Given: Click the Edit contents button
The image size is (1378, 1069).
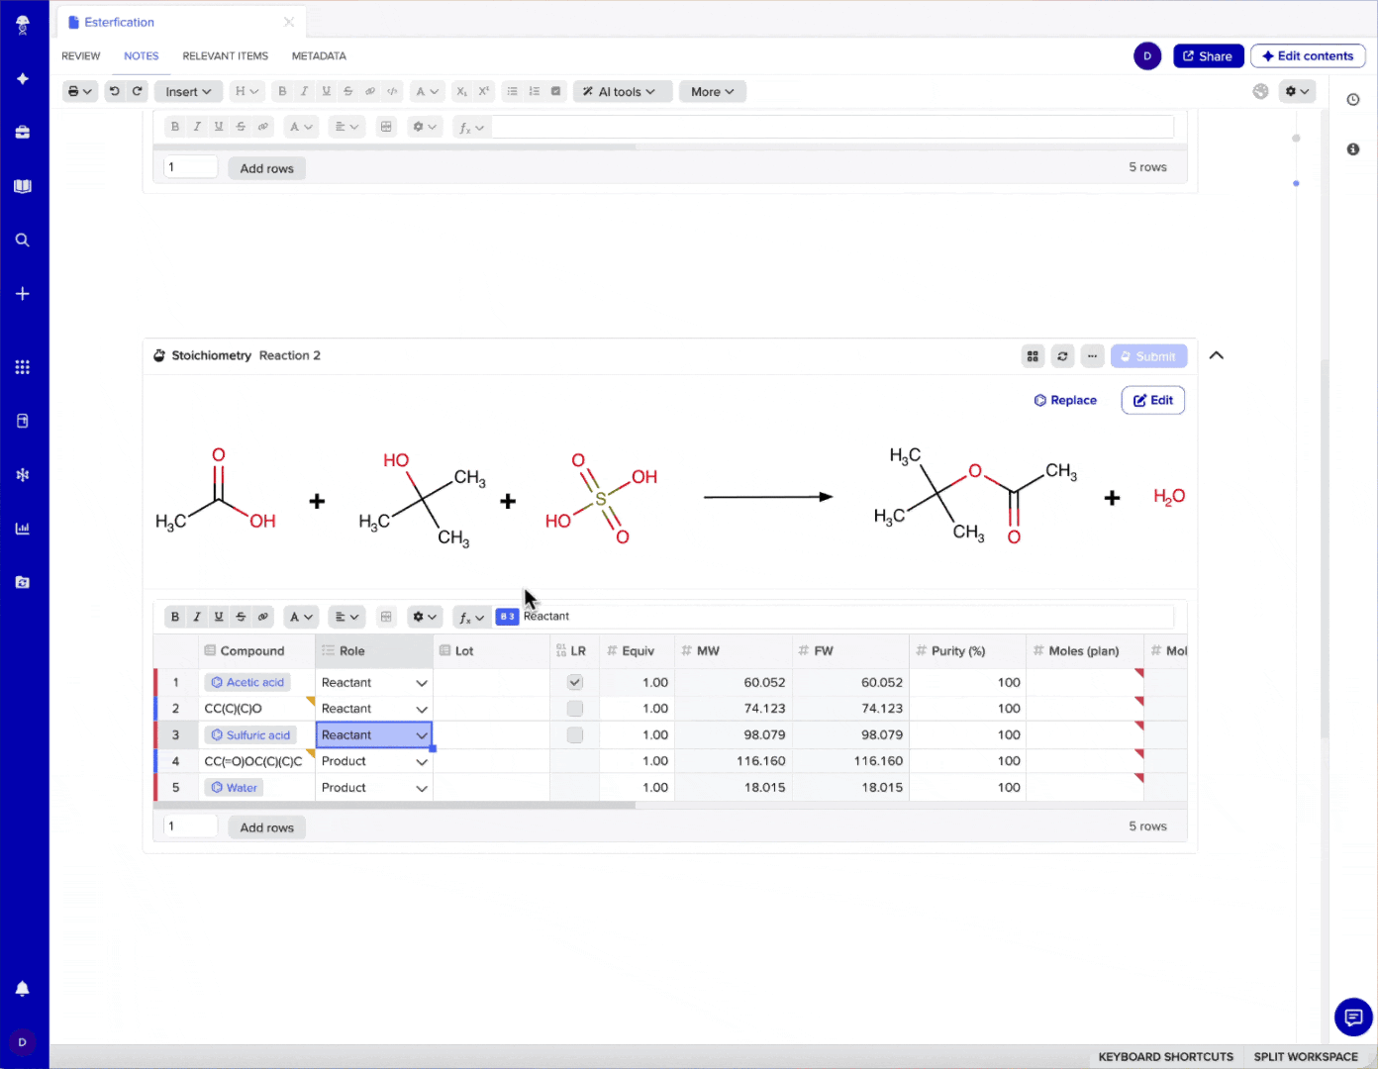Looking at the screenshot, I should coord(1308,56).
